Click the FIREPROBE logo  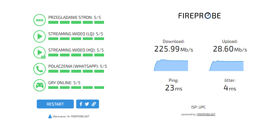[200, 16]
